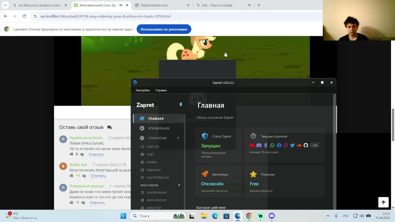395x222 pixels.
Task: Click the Facebook icon in current strategy
Action: [x=279, y=145]
